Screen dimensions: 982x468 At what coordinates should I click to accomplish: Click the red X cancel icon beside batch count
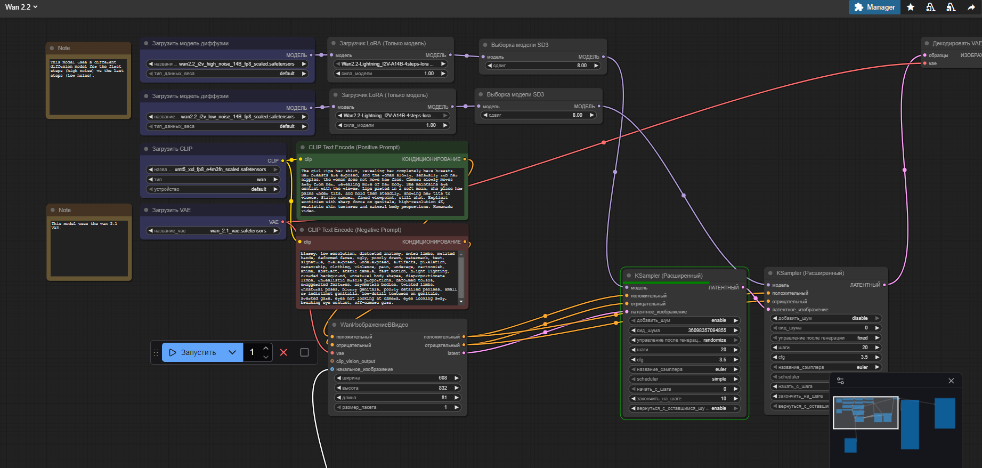pos(283,352)
